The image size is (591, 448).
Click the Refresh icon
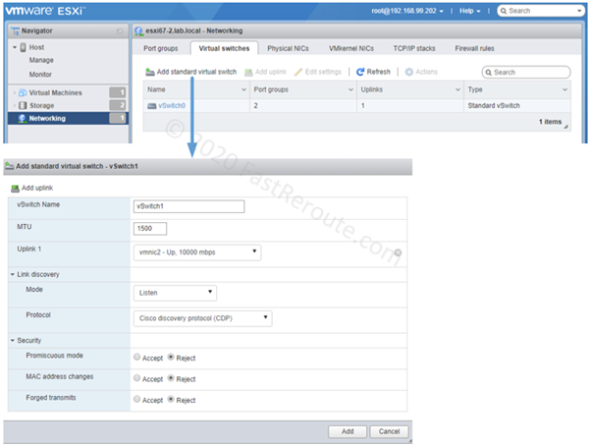[x=360, y=72]
